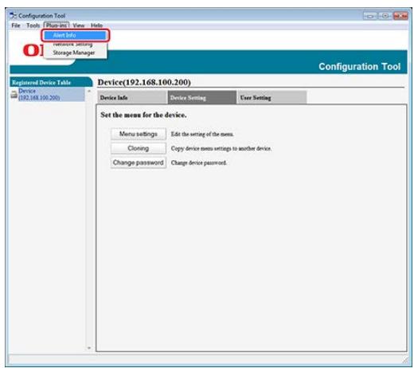
Task: Click the Menu settings button
Action: [139, 134]
